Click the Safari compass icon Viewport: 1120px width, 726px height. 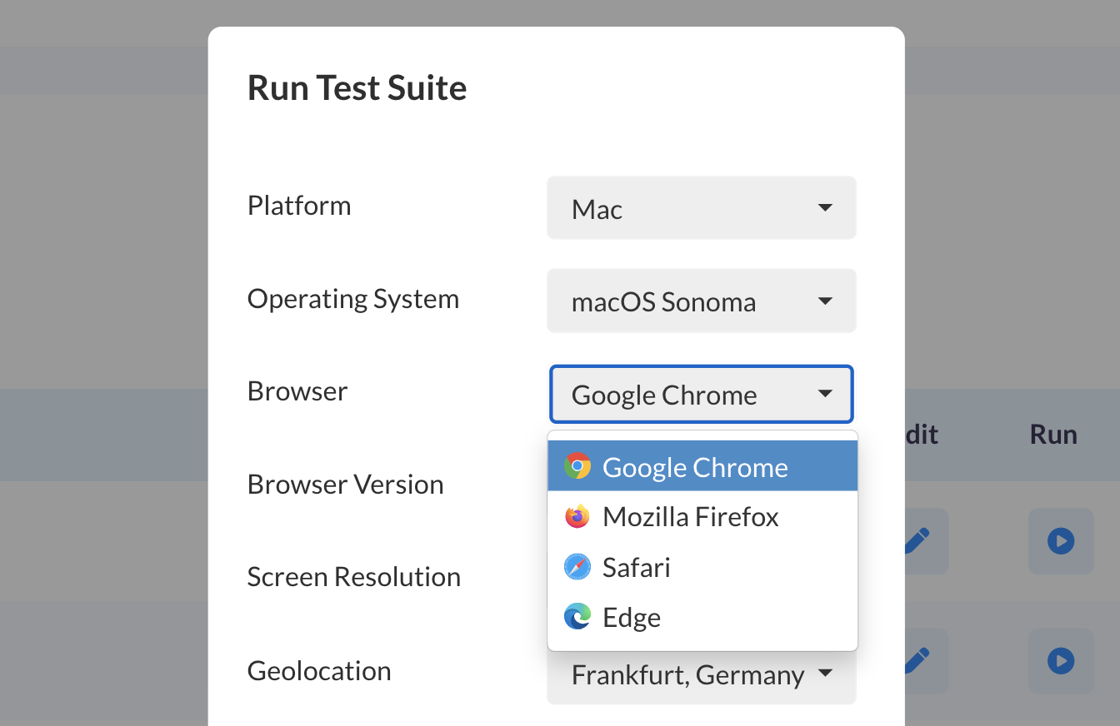click(x=577, y=567)
